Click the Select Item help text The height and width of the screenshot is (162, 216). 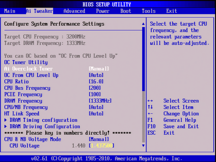[178, 107]
